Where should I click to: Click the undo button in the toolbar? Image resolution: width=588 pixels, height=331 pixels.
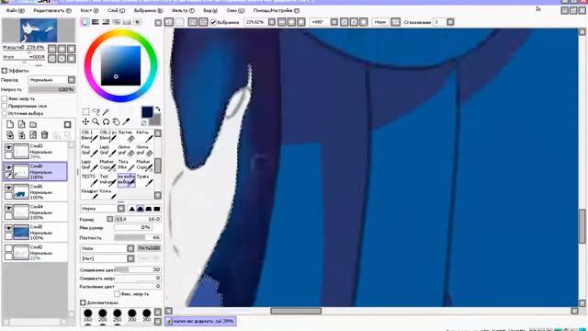[x=169, y=22]
